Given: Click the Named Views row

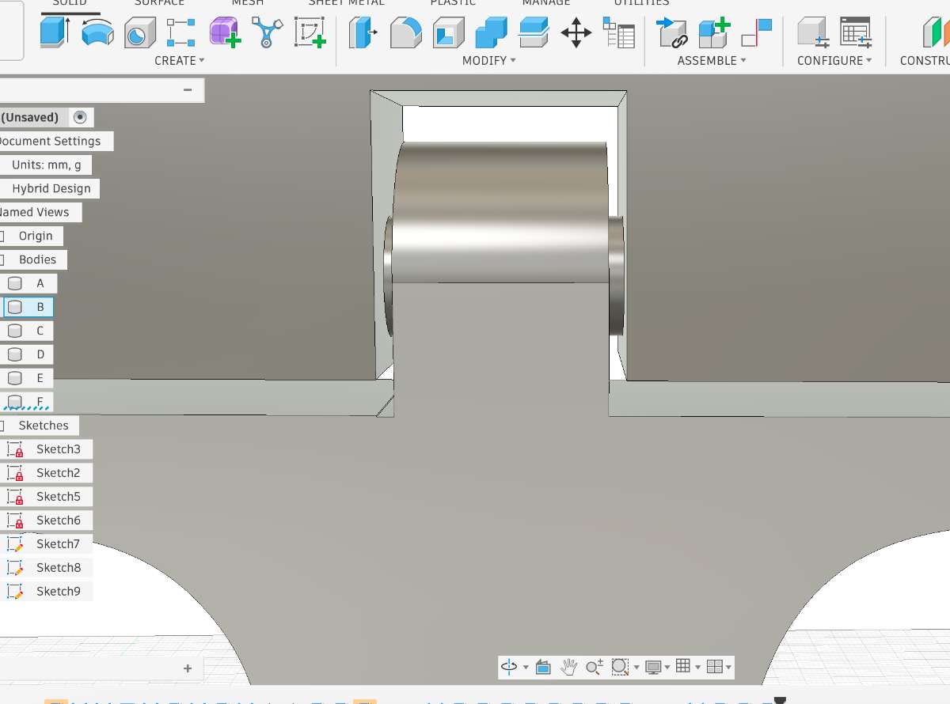Looking at the screenshot, I should (x=40, y=212).
